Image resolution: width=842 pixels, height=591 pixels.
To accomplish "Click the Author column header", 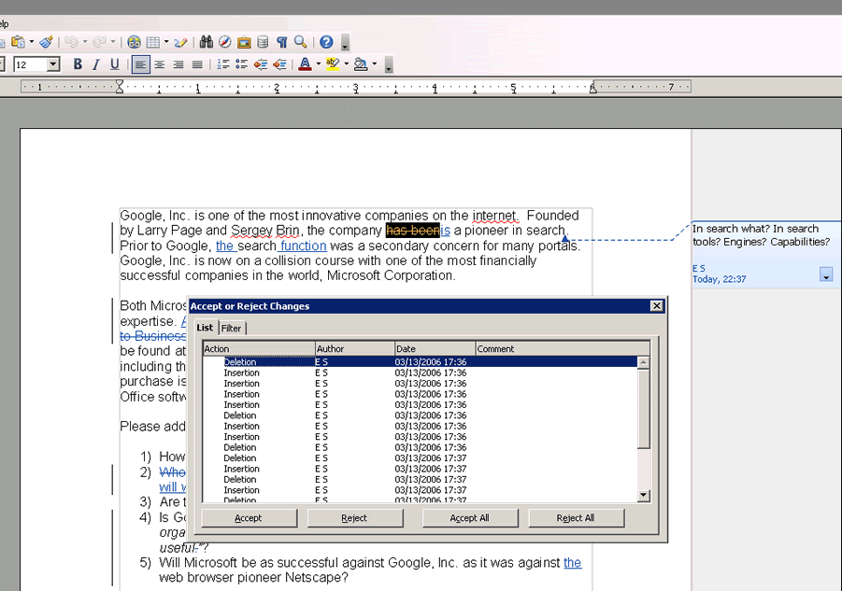I will (x=355, y=348).
